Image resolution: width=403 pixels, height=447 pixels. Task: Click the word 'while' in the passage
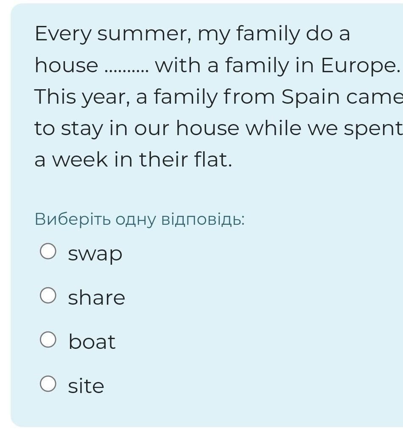273,128
